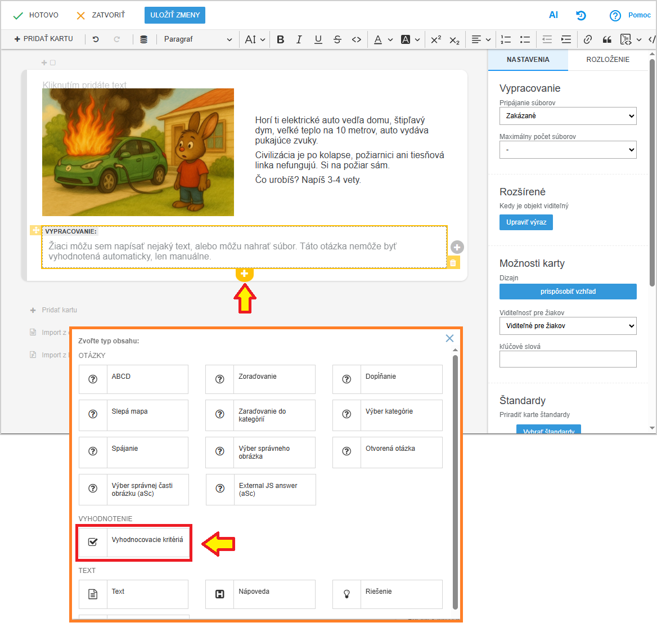Redo the last action
Screen dimensions: 657x627
pos(116,39)
